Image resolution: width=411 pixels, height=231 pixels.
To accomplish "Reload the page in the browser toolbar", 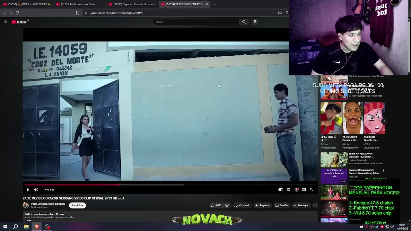I will pyautogui.click(x=18, y=13).
